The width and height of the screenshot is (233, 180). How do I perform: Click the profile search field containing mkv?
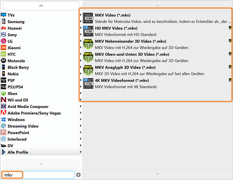pos(38,175)
